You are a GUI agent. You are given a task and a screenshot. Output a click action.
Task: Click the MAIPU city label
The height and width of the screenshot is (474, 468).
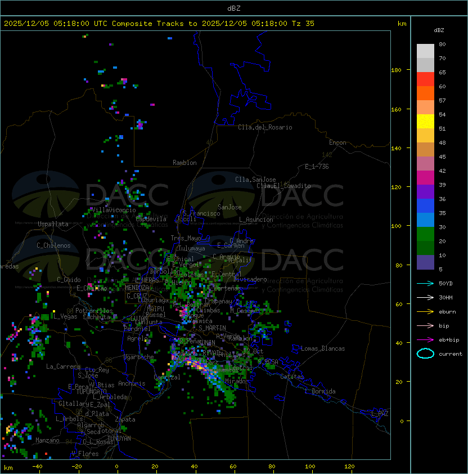[x=155, y=309]
